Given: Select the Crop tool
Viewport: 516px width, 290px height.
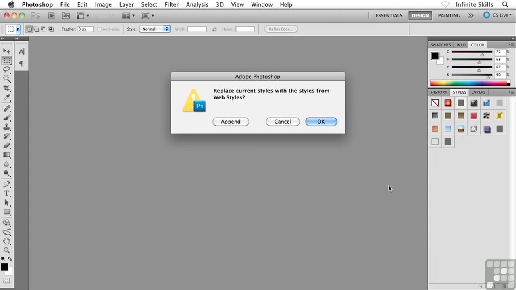Looking at the screenshot, I should click(7, 88).
